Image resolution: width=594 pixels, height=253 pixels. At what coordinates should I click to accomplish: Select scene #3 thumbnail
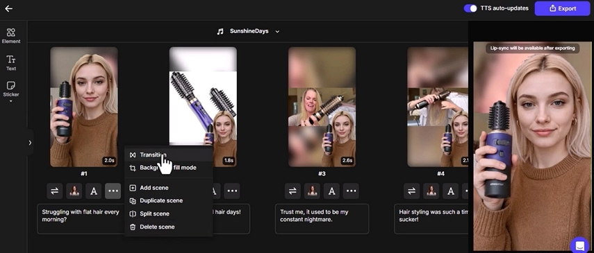(322, 107)
